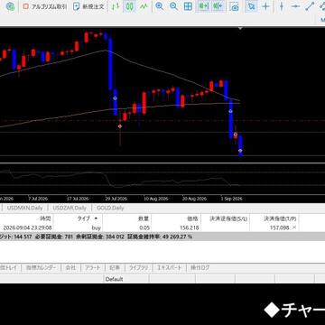Screen dimensions: 325x325
Task: Sort positions by タイプ column arrow
Action: pos(96,218)
